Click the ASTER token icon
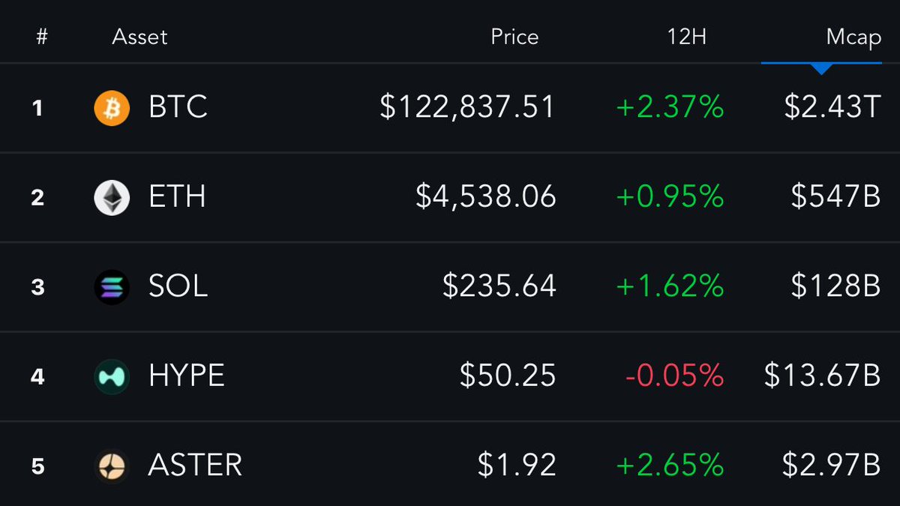Image resolution: width=900 pixels, height=506 pixels. (112, 466)
